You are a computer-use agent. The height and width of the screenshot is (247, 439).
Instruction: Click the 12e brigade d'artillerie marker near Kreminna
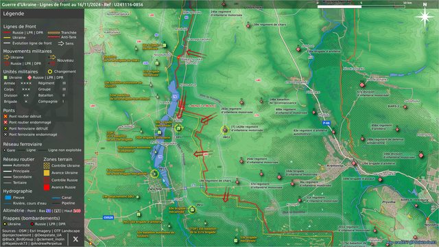pos(354,163)
